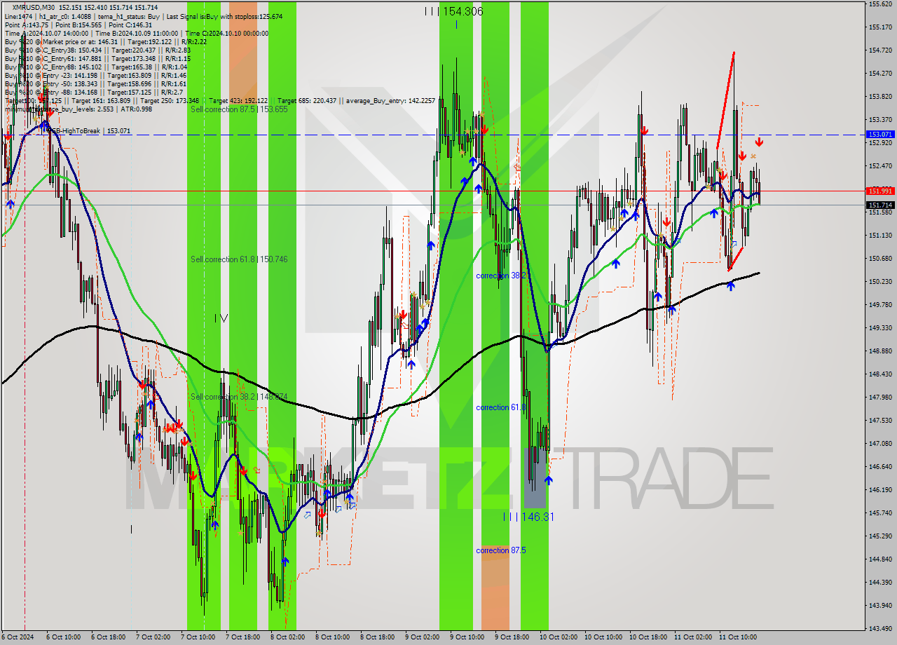This screenshot has height=645, width=897.
Task: Click the blue 'correction 87.5' label
Action: click(x=501, y=550)
